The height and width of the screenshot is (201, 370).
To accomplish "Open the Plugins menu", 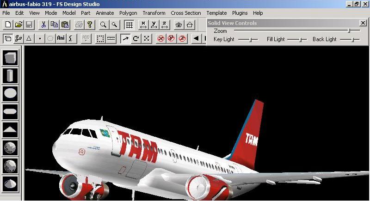I will pyautogui.click(x=240, y=13).
